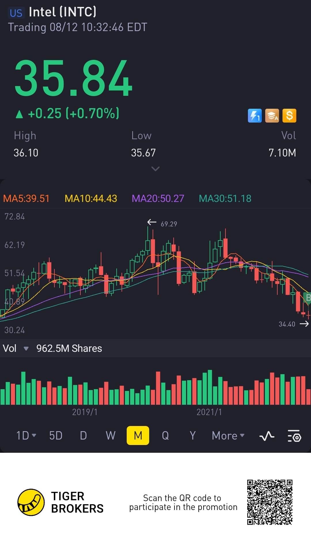Viewport: 311px width, 552px height.
Task: Tap the 72.84 price axis label
Action: point(15,217)
